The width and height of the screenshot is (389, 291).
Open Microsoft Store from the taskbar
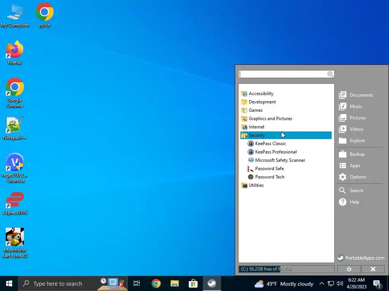tap(193, 283)
